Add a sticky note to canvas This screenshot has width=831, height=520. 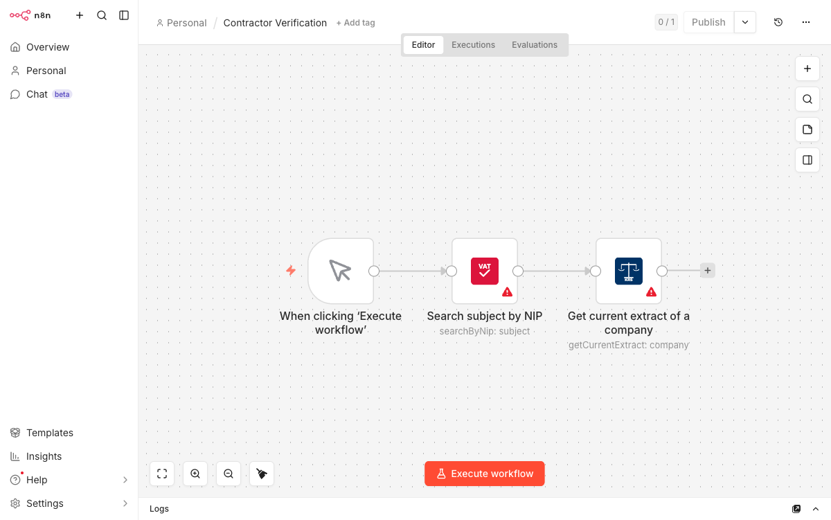coord(807,129)
